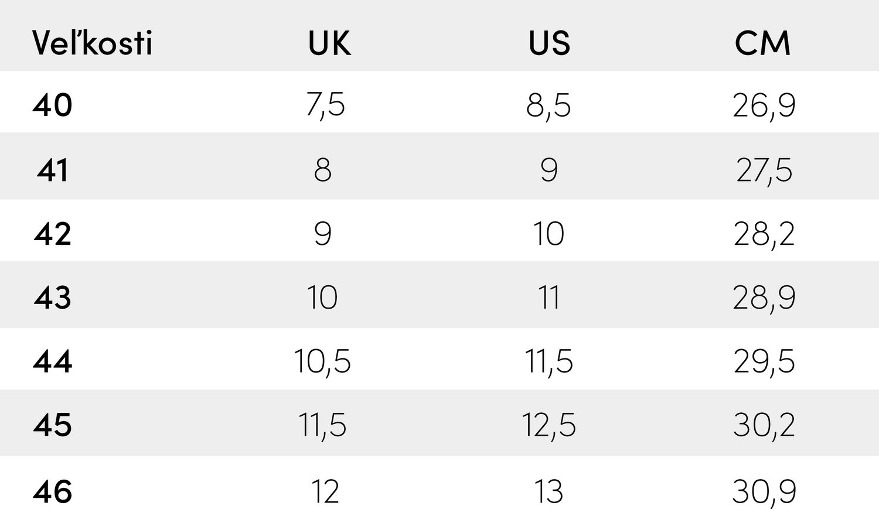Select the 27,5 CM value
This screenshot has height=523, width=879.
(x=764, y=170)
